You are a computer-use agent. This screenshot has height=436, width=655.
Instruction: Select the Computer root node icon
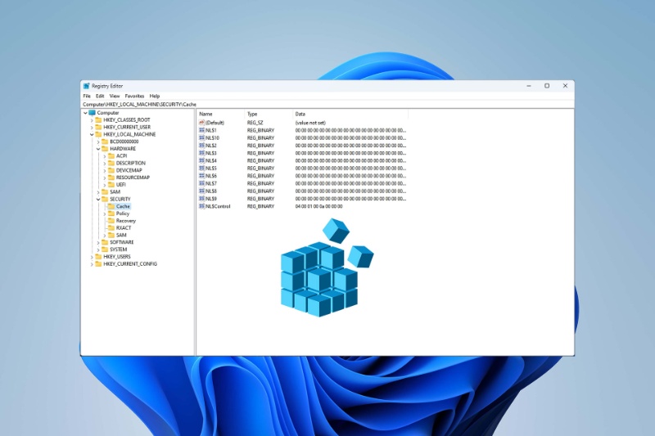(93, 113)
